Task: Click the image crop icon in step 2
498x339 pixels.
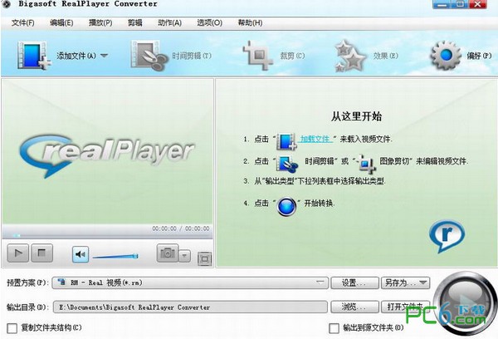Action: coord(365,164)
